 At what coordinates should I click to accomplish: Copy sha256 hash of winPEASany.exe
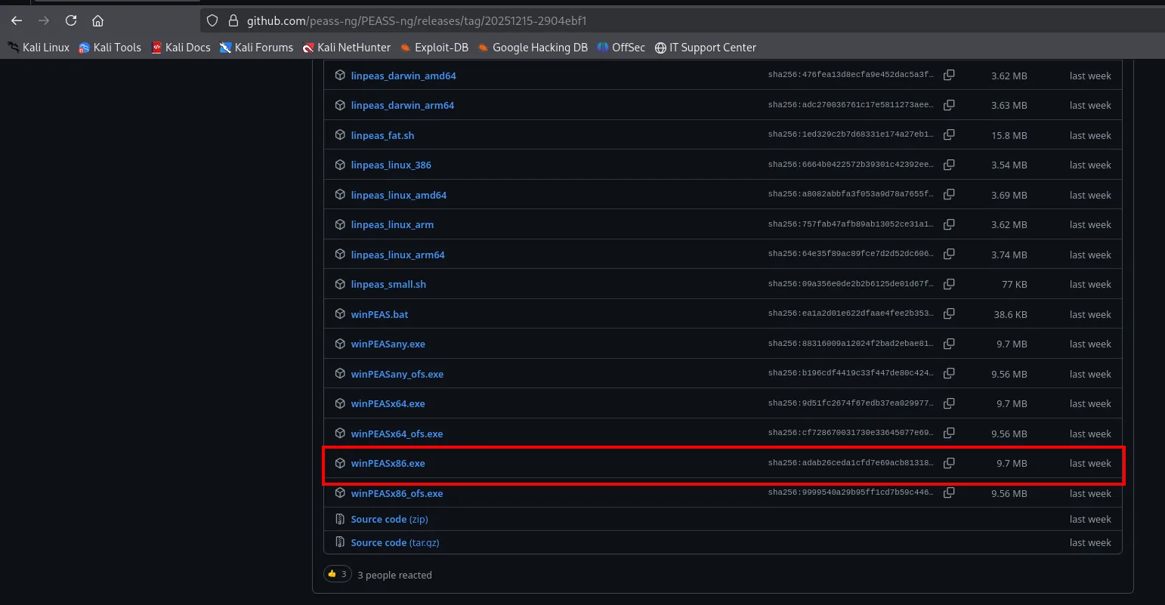(949, 343)
